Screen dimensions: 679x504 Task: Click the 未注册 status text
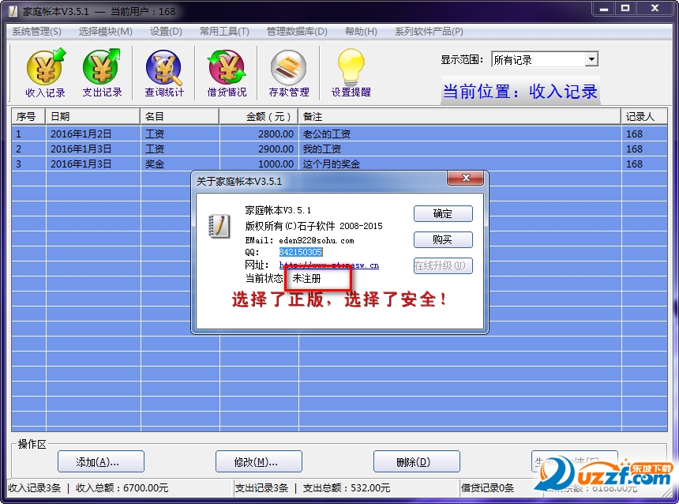coord(306,278)
